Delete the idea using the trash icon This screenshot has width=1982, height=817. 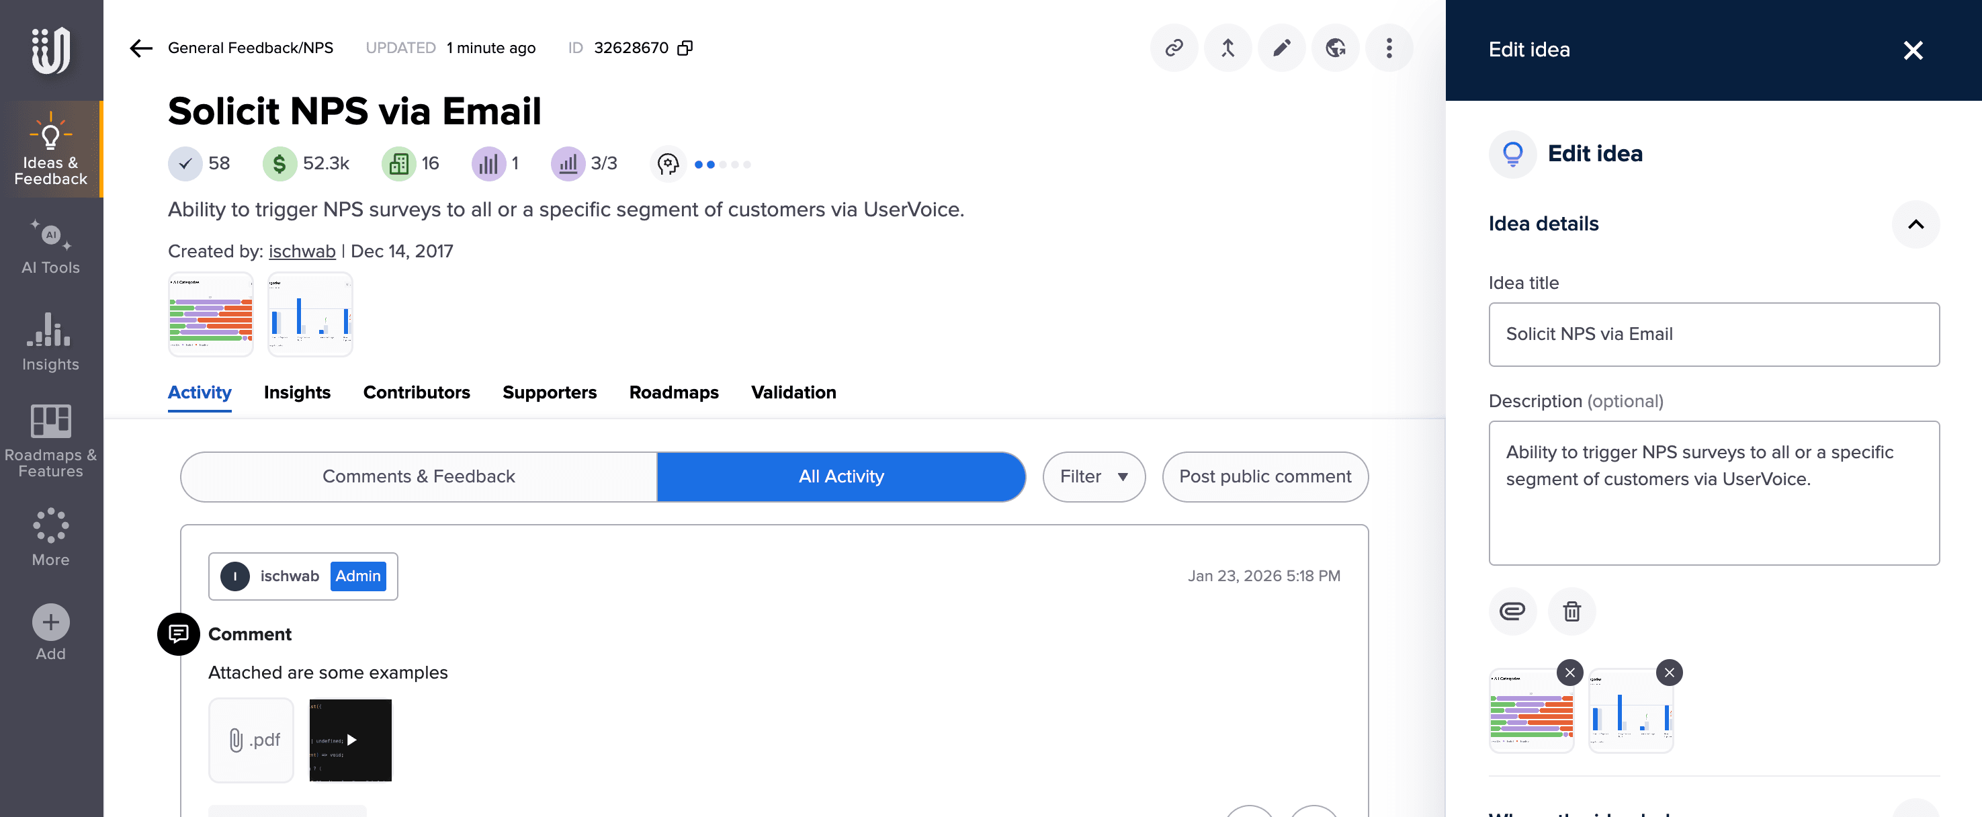(1571, 611)
